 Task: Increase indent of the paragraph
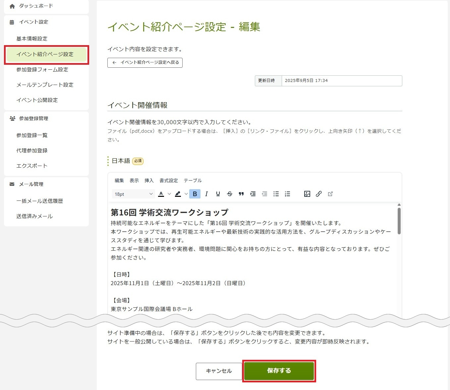(x=253, y=194)
